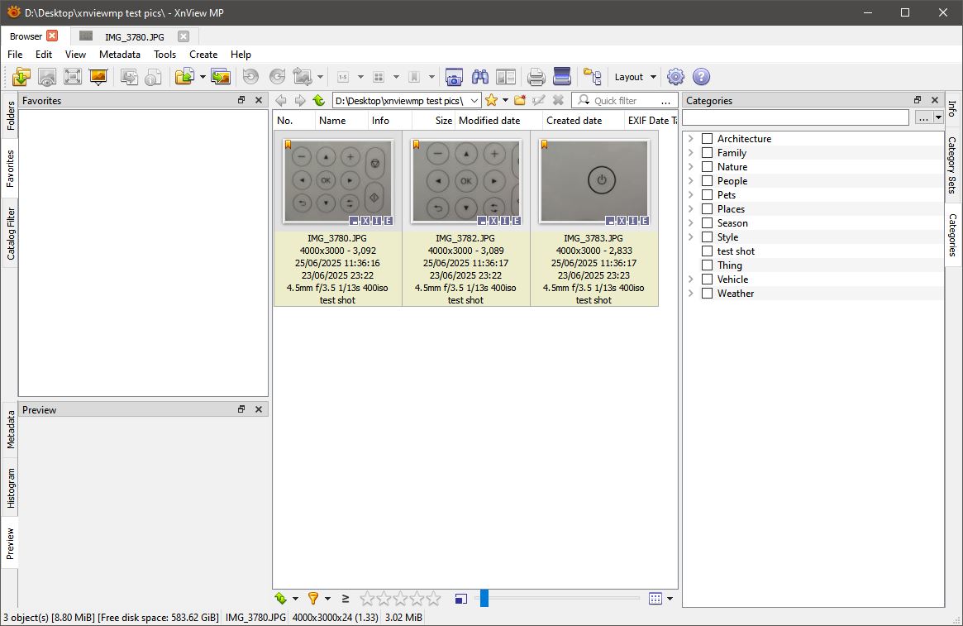Click the blue Help question mark icon
Viewport: 963px width, 626px height.
click(701, 77)
